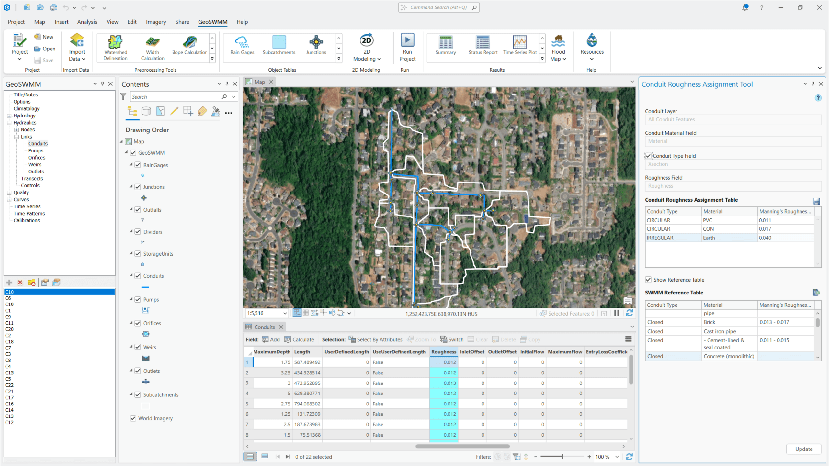Open the Flood Map tool
This screenshot has width=829, height=466.
click(x=558, y=47)
